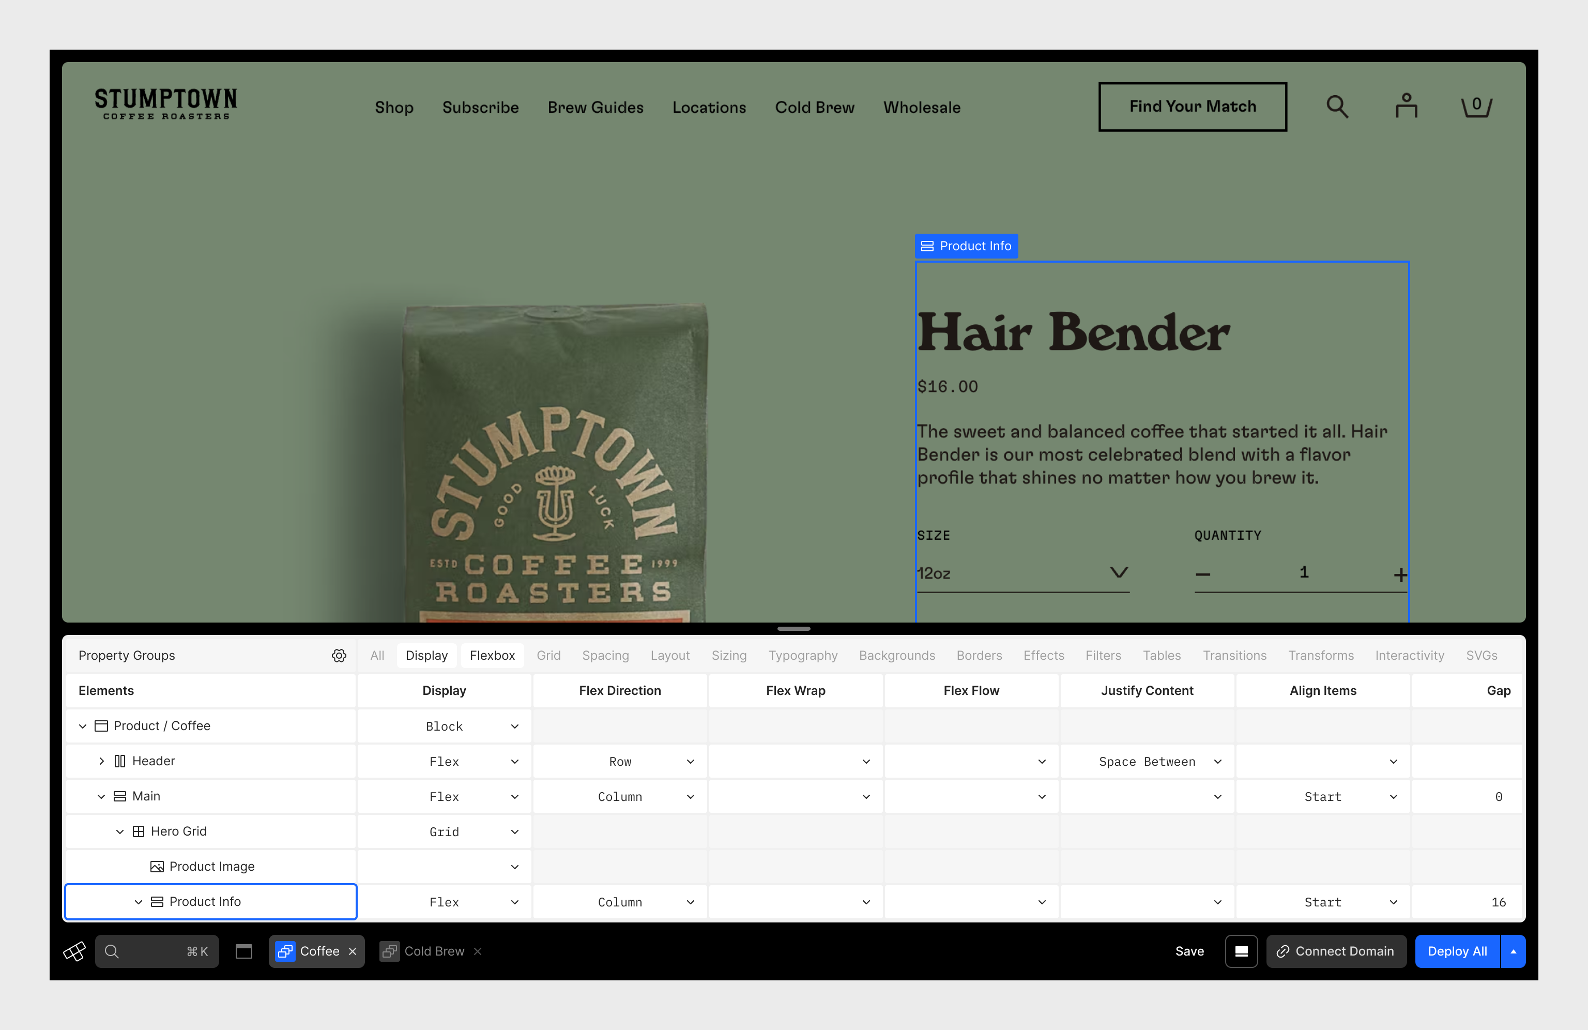The width and height of the screenshot is (1588, 1030).
Task: Click the Product / Coffee page icon
Action: pos(101,726)
